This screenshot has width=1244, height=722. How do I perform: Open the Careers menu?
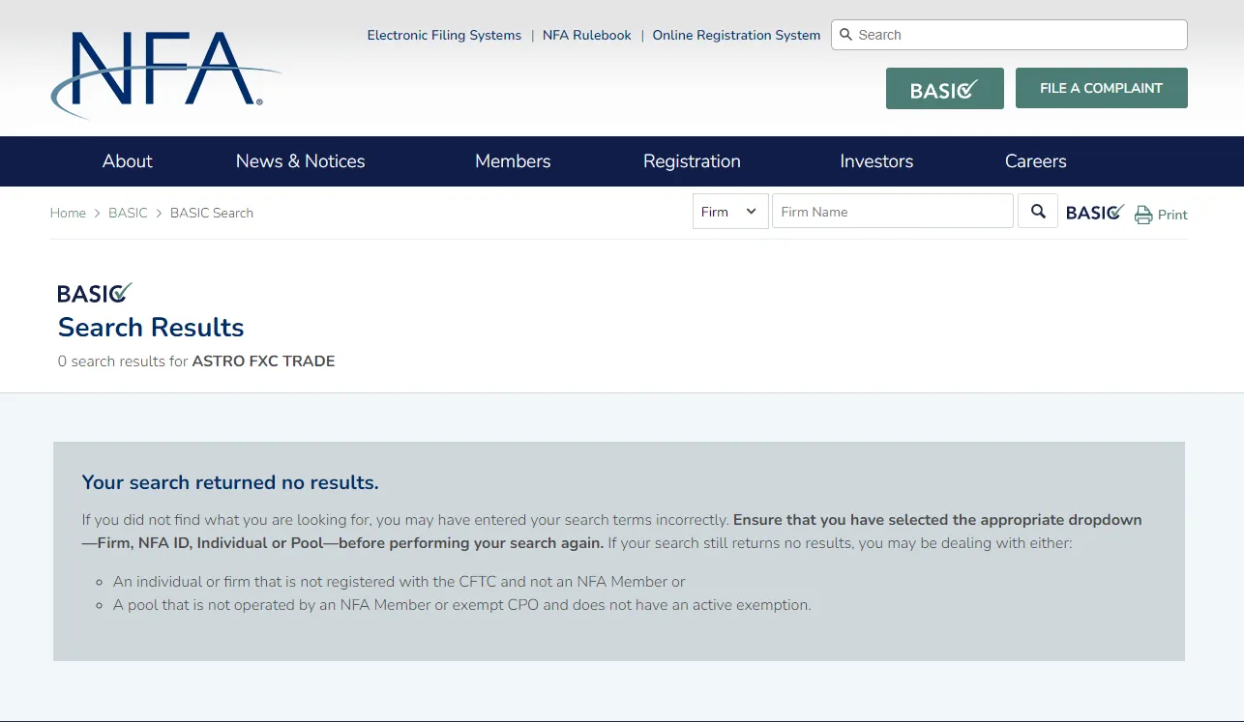tap(1036, 161)
